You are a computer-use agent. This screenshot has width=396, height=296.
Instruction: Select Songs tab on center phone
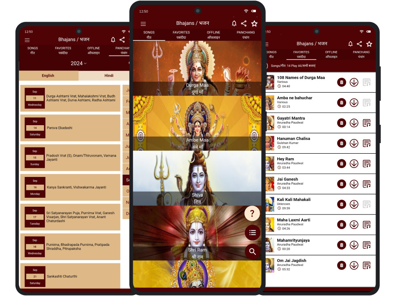(x=149, y=35)
